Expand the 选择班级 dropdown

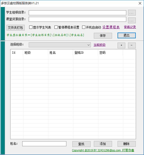point(60,45)
